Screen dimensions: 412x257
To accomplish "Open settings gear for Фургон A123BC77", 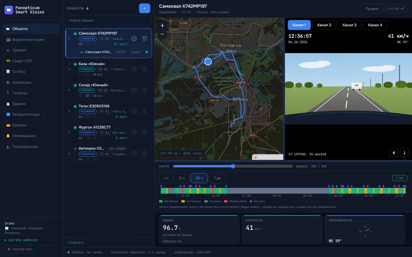I will (134, 132).
